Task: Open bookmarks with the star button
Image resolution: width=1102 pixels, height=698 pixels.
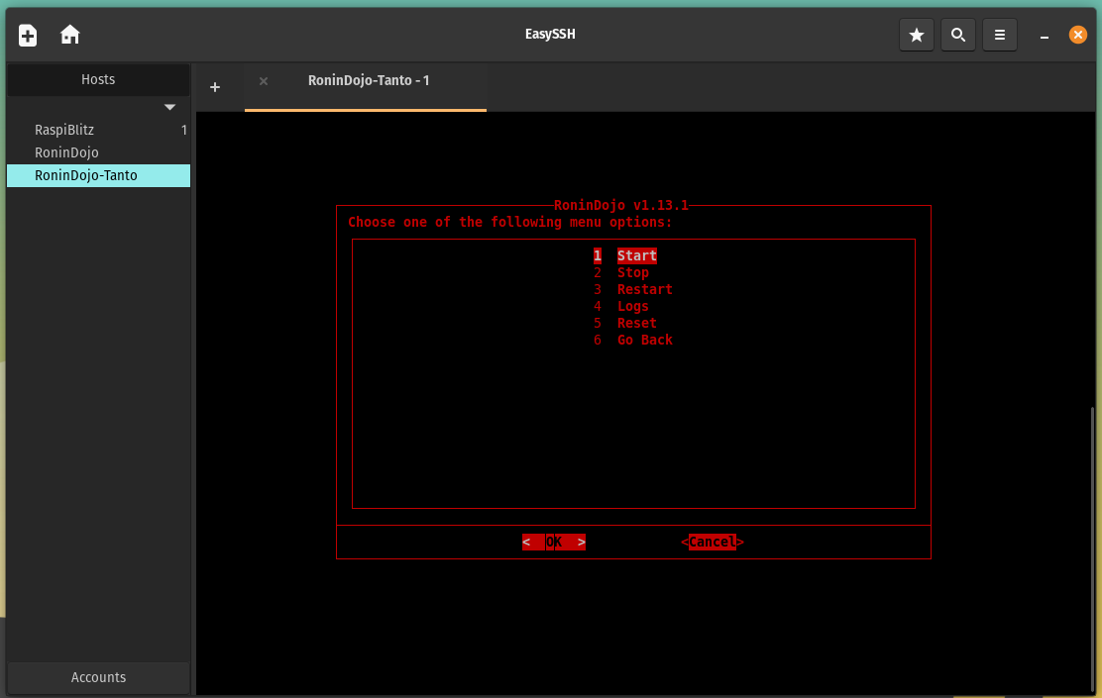Action: [x=917, y=35]
